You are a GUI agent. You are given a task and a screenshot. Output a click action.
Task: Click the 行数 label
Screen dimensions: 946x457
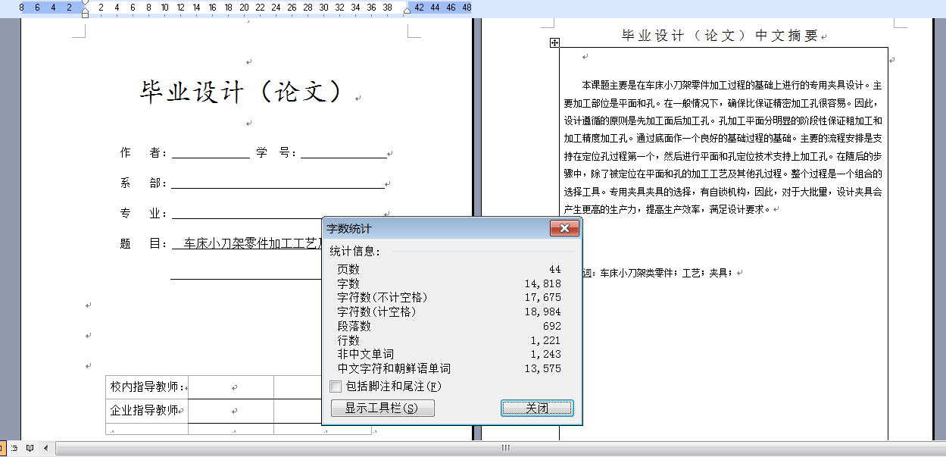348,340
